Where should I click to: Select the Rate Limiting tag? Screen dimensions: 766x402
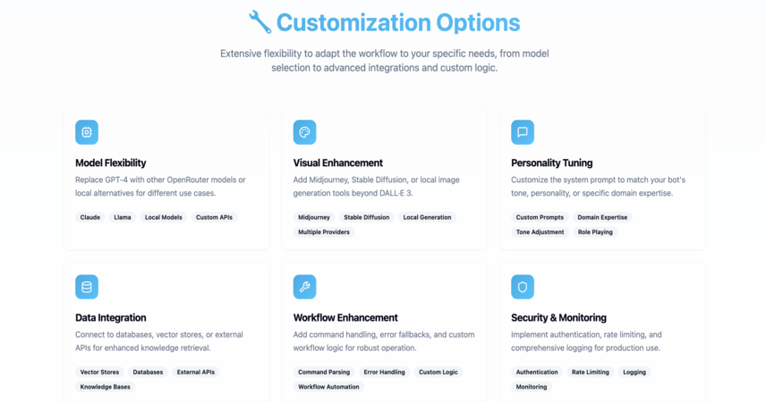[590, 372]
